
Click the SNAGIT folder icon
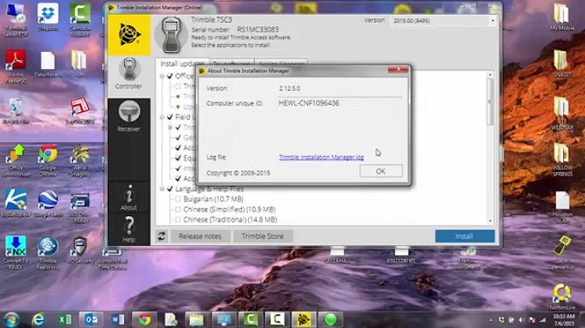pos(562,63)
